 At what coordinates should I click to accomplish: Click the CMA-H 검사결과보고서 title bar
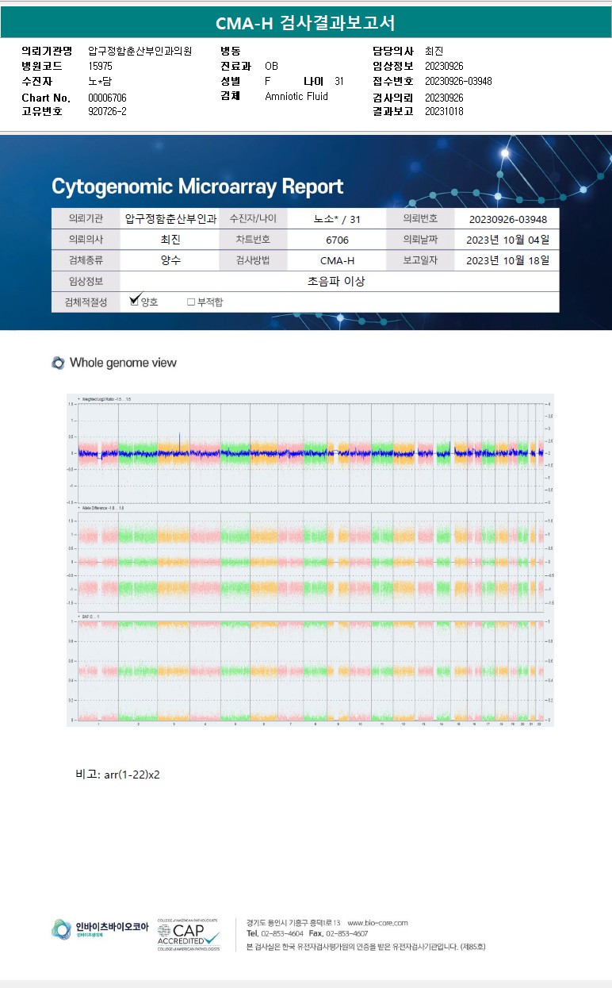coord(306,23)
